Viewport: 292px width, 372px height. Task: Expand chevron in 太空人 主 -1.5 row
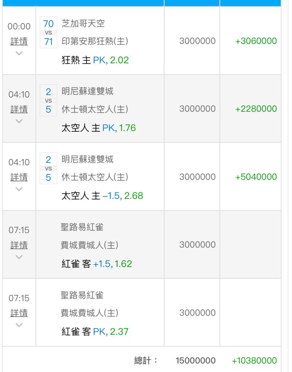(x=19, y=189)
